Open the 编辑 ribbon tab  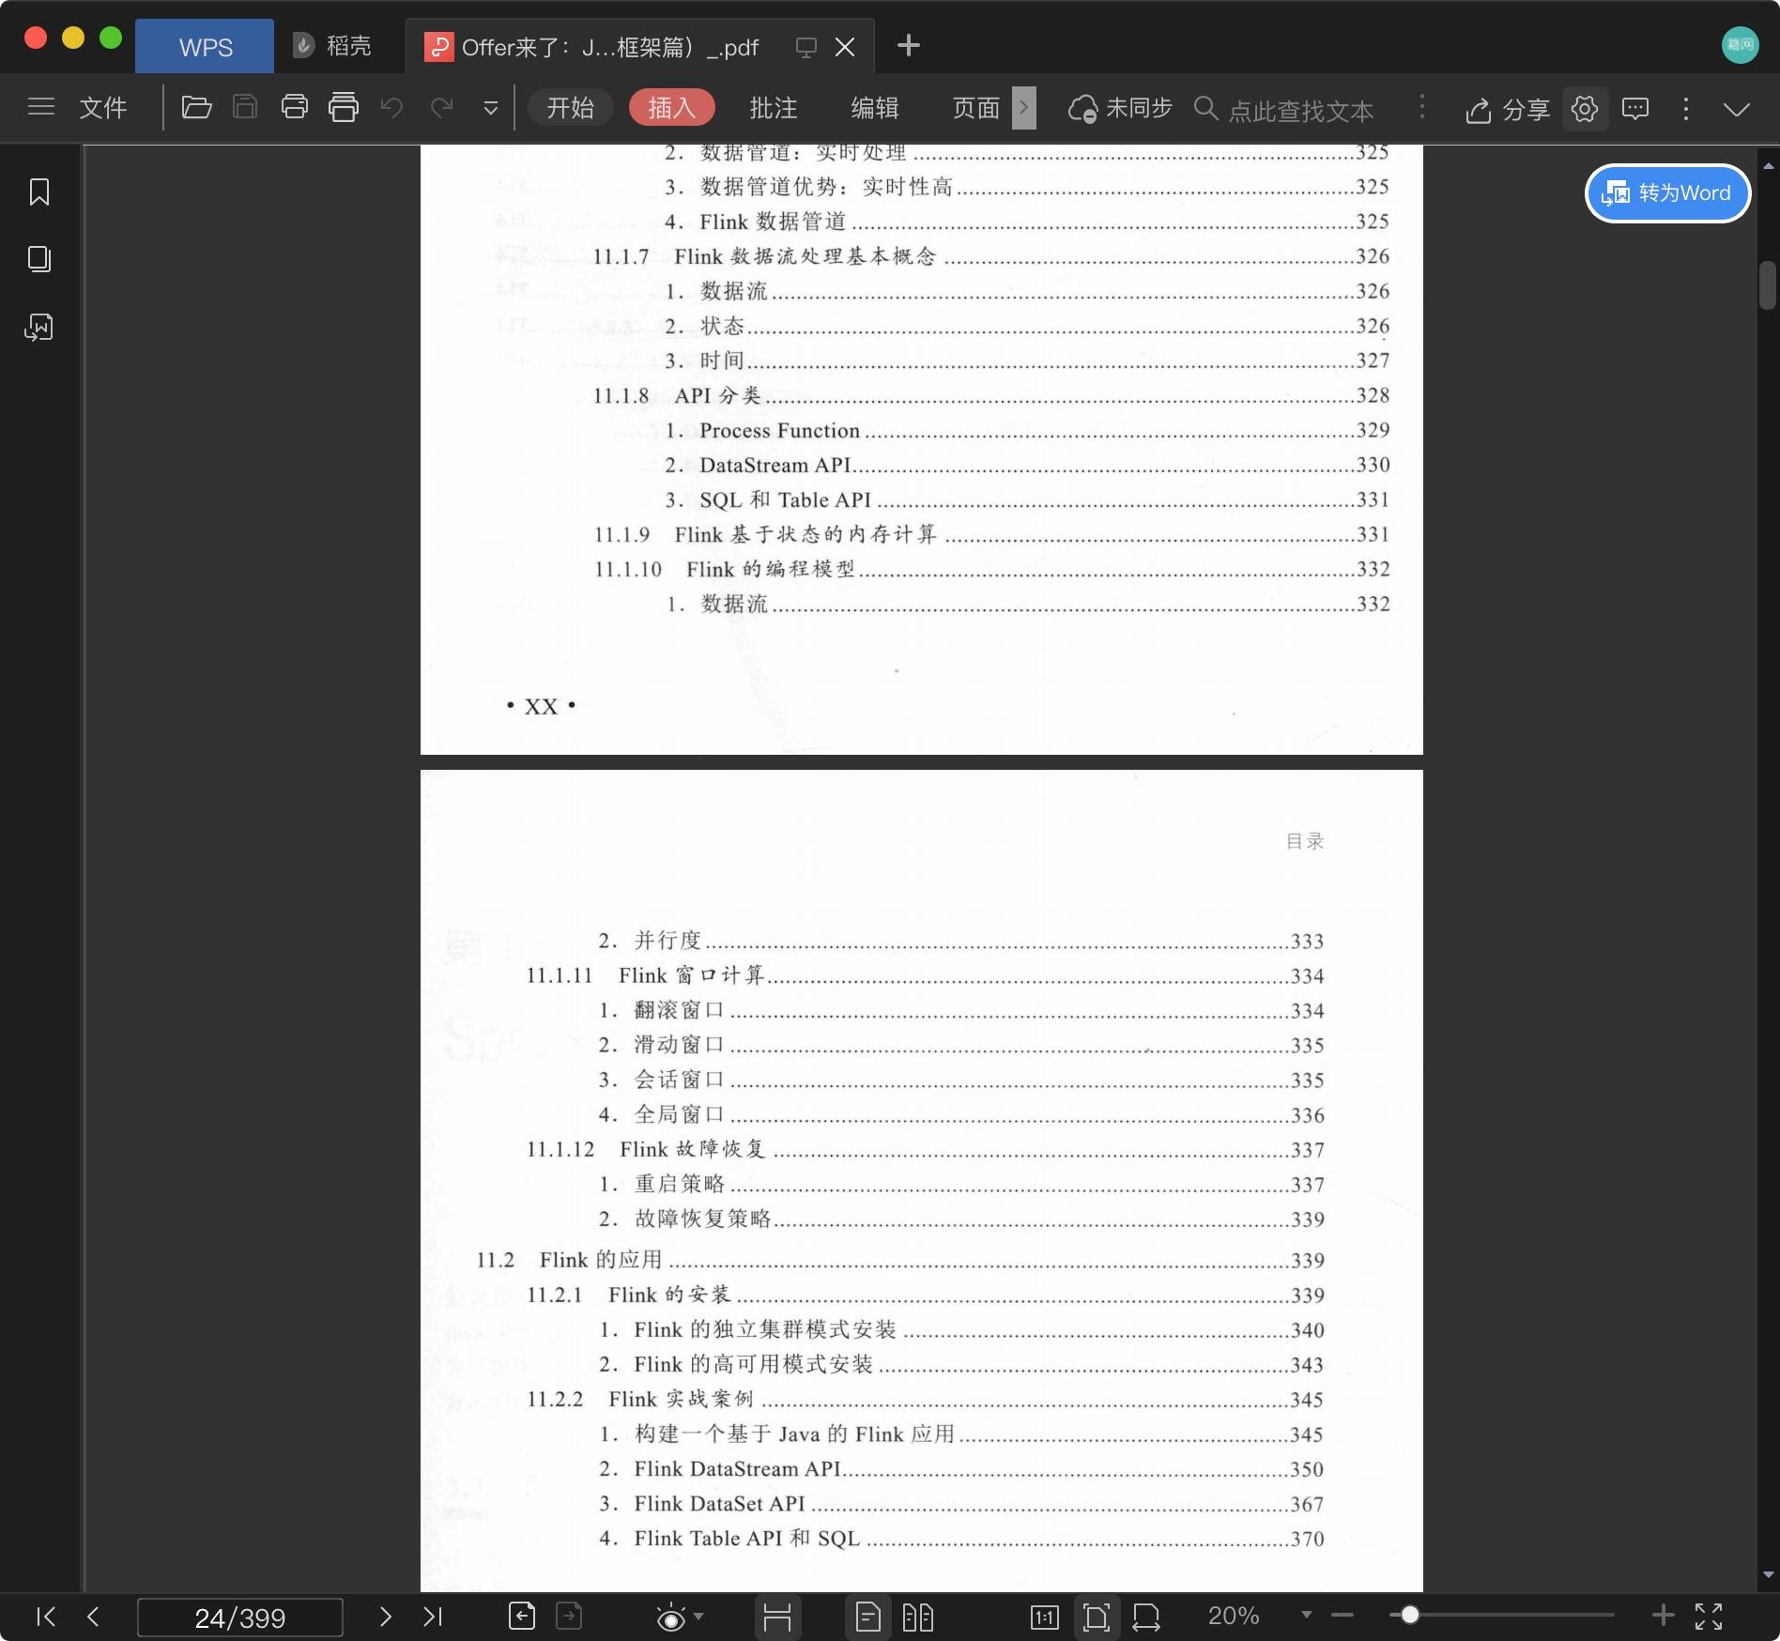pyautogui.click(x=875, y=108)
